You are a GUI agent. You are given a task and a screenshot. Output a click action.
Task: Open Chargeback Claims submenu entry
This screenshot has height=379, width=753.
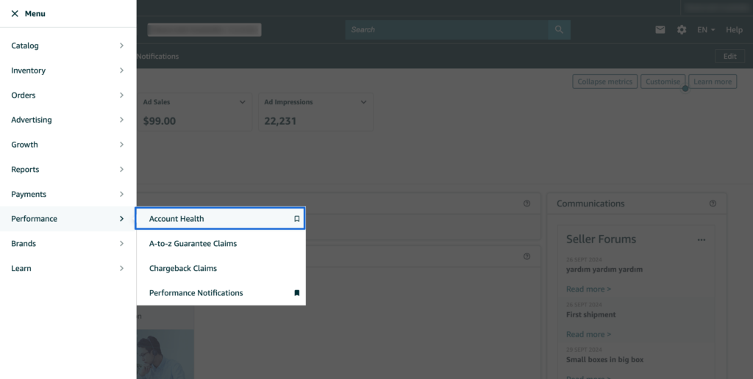point(221,268)
